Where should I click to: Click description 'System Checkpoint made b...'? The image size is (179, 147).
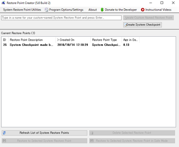coord(31,45)
